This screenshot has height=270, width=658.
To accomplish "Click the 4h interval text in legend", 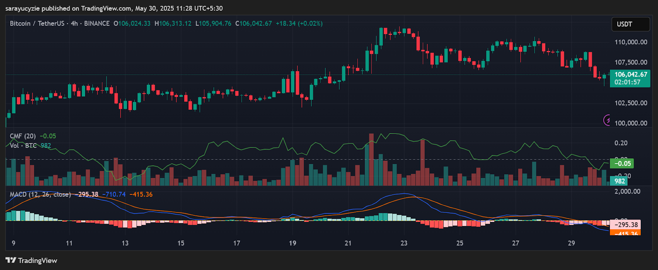I will 74,23.
